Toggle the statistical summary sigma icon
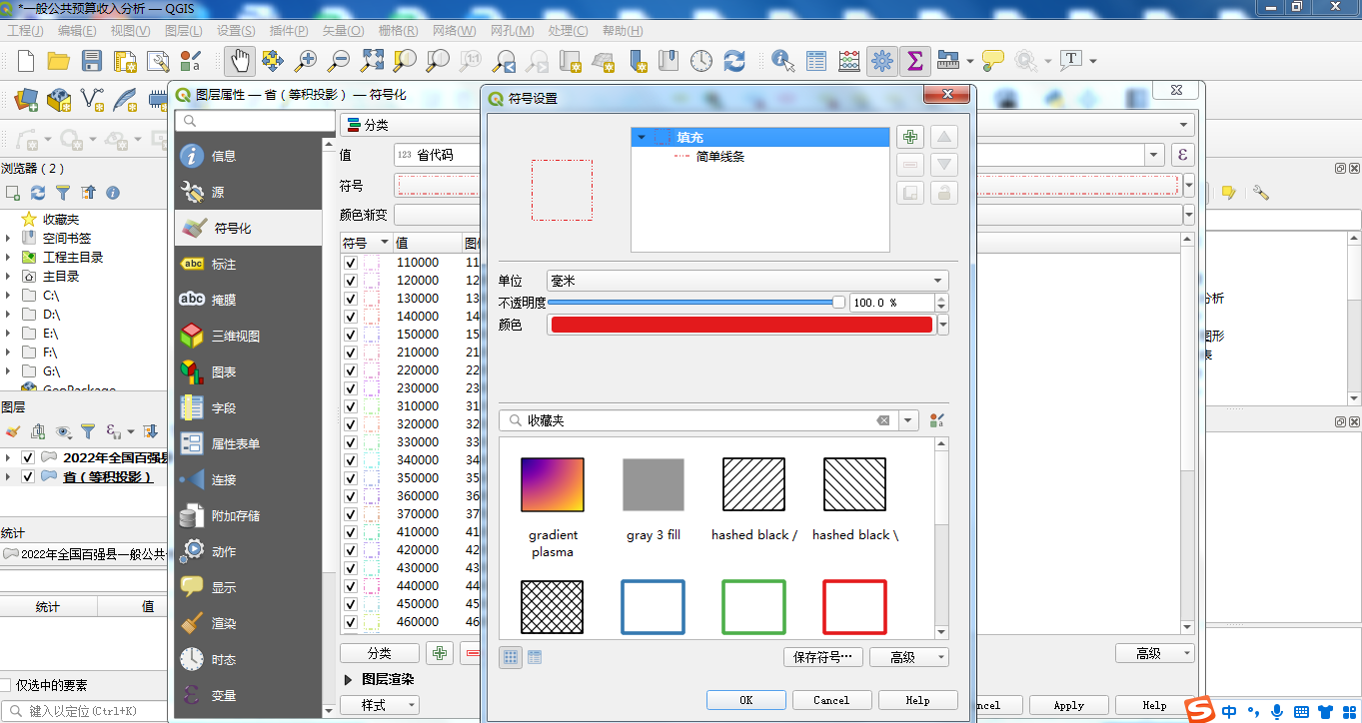This screenshot has height=723, width=1362. (x=914, y=61)
